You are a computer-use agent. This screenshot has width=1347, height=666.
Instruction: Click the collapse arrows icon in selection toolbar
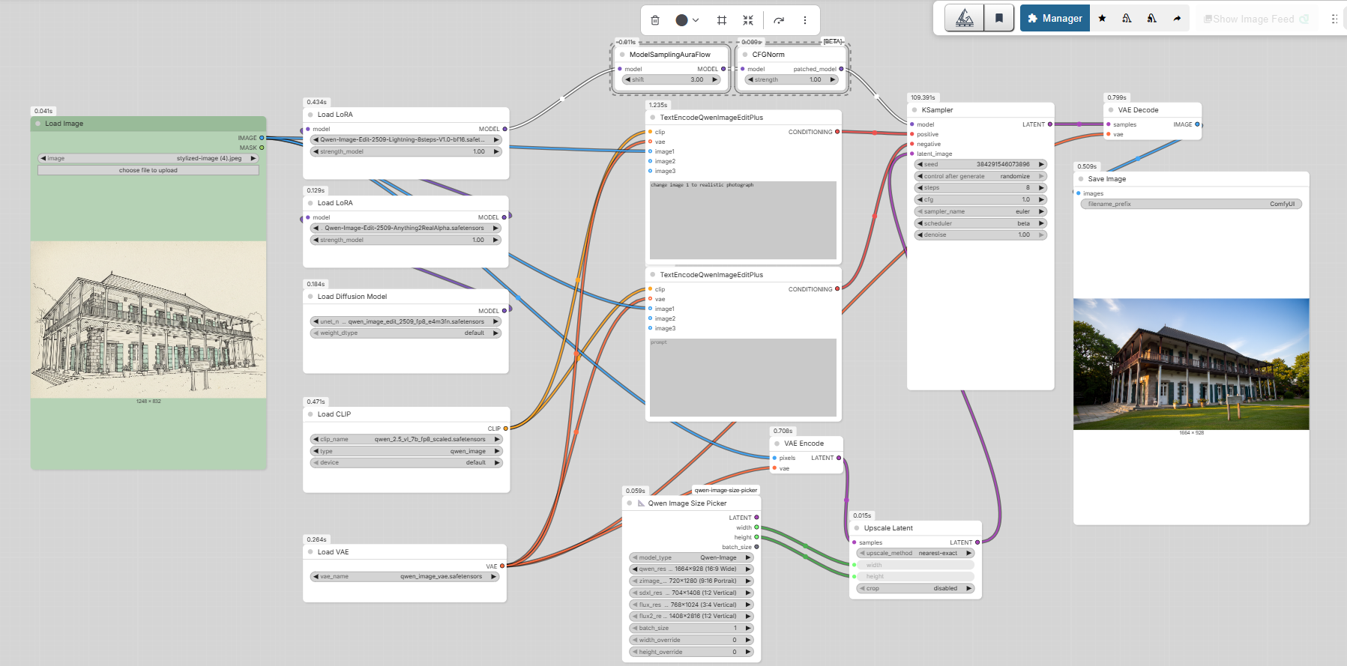tap(748, 20)
